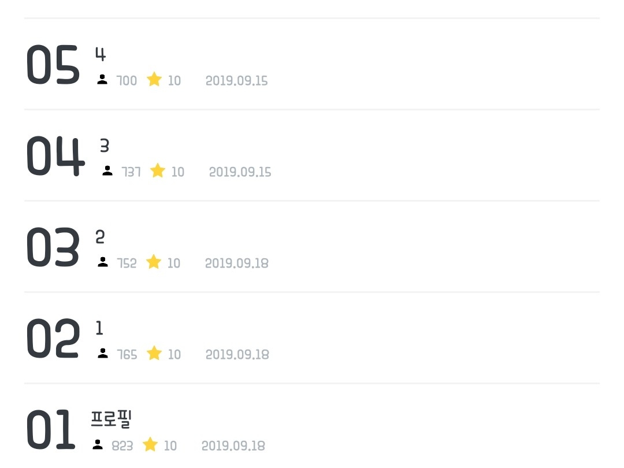Select the large 05 episode number
This screenshot has height=468, width=624.
(53, 66)
